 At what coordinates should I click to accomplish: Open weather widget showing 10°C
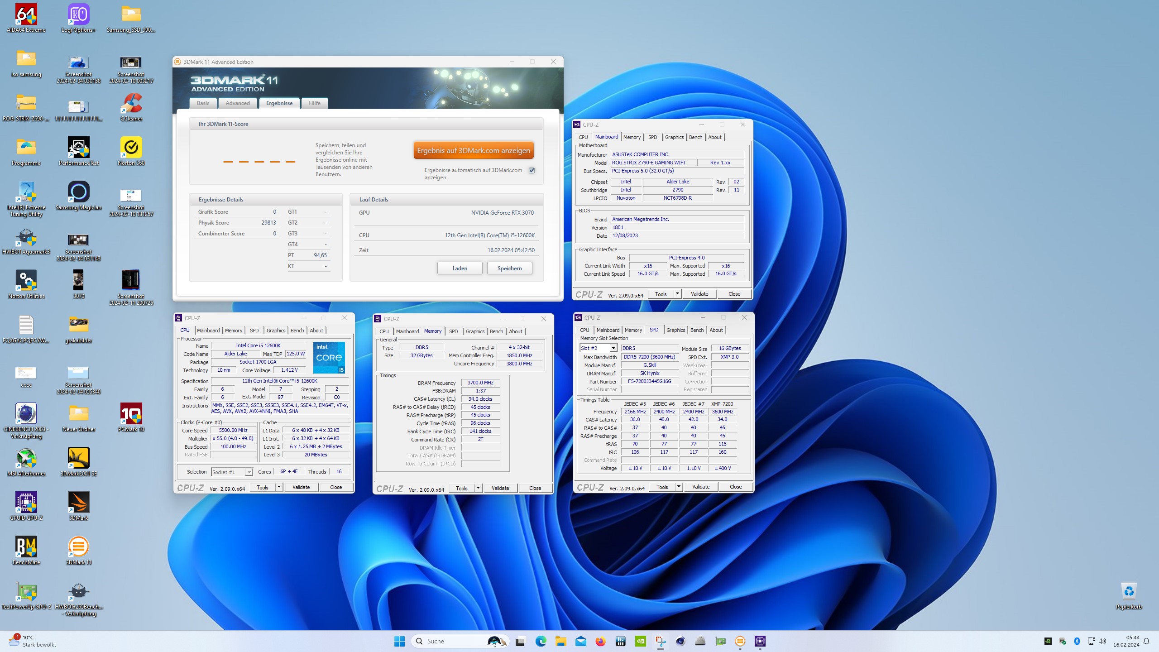pos(33,641)
